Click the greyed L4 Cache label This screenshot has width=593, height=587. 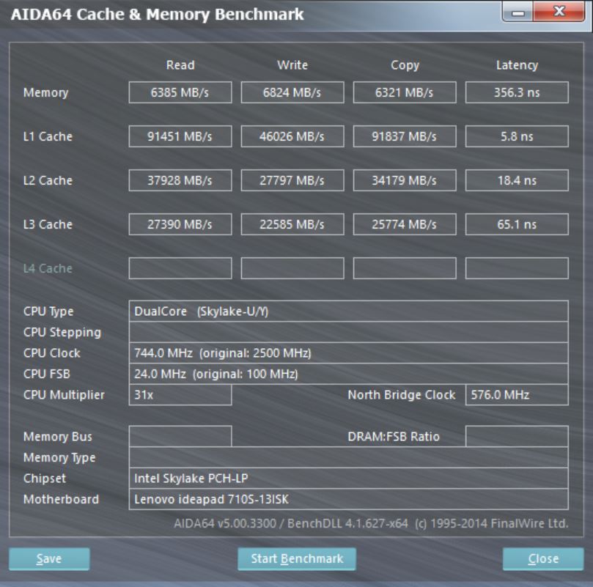point(48,268)
